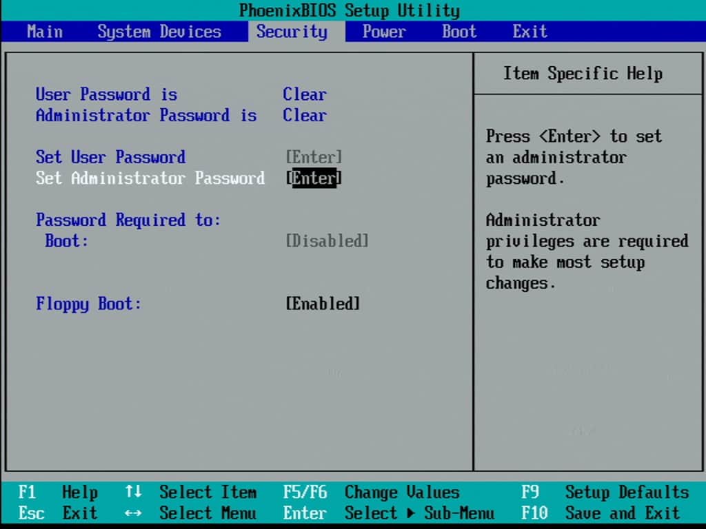The height and width of the screenshot is (529, 706).
Task: Click the F9 key legend
Action: point(530,492)
